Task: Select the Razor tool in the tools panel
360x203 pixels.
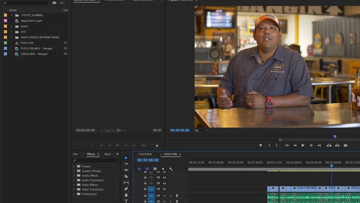Action: pos(126,176)
